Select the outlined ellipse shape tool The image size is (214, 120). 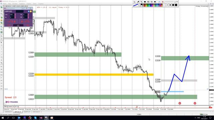click(151, 2)
